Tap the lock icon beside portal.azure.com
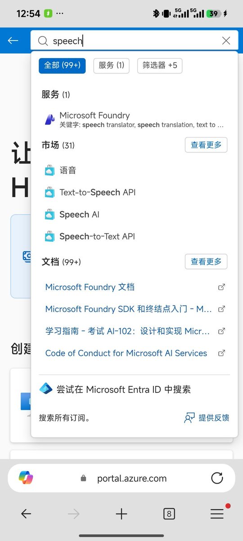The image size is (243, 541). 83,478
